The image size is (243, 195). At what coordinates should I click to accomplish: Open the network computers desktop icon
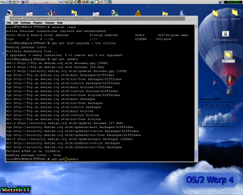pos(114,13)
